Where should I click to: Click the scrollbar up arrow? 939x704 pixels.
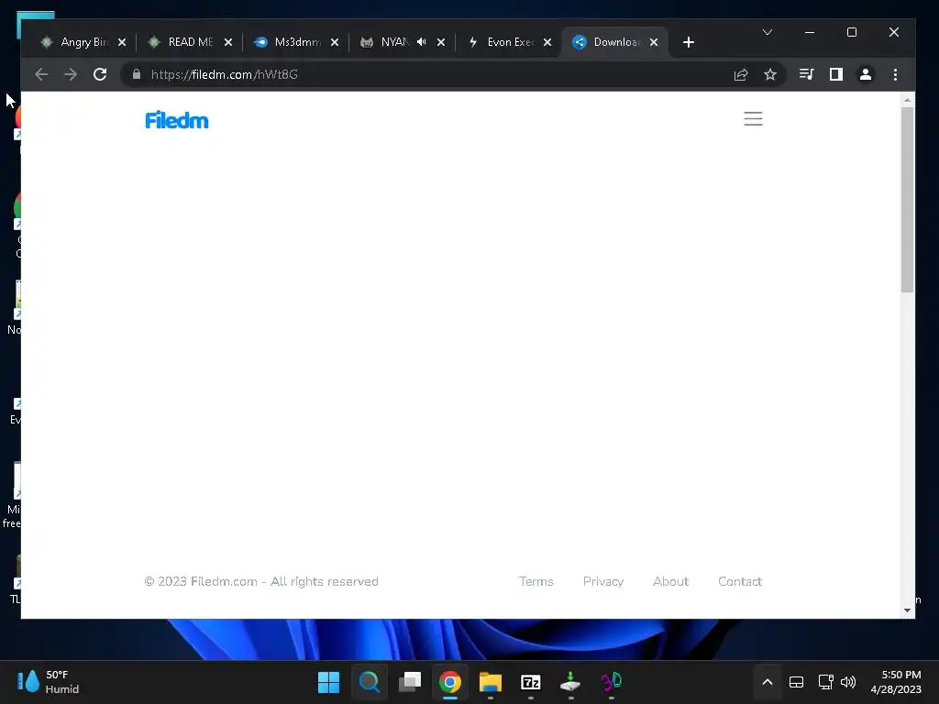(x=907, y=100)
